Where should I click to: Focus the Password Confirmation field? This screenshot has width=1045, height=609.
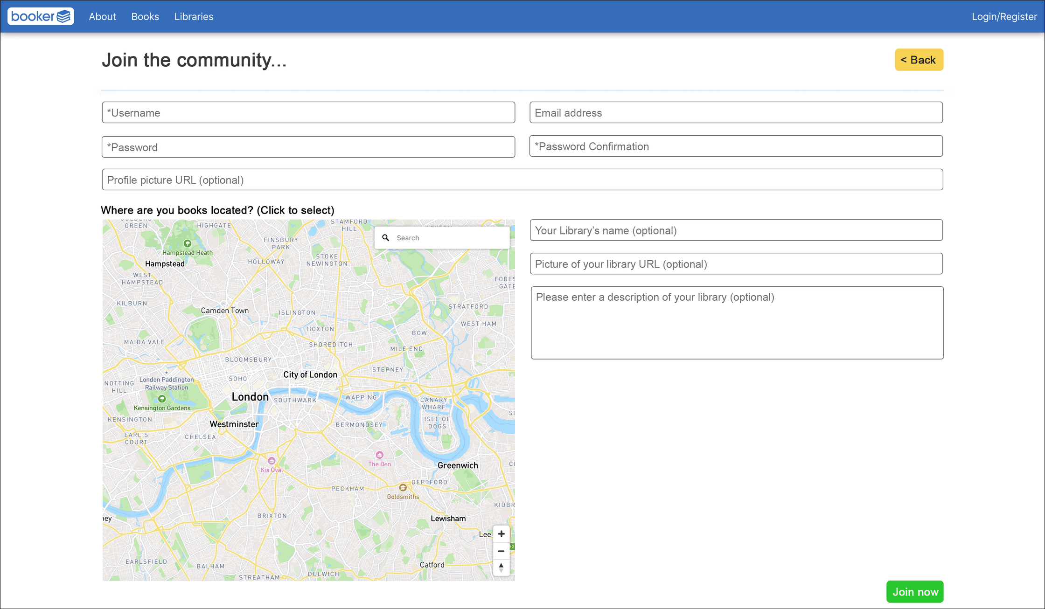click(x=736, y=146)
